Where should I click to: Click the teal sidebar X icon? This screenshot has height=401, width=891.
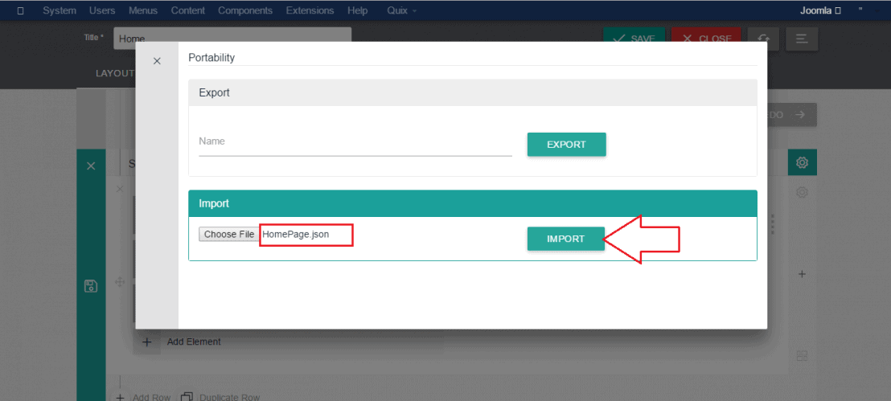point(91,166)
